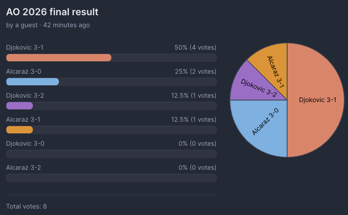Click the "Alcaraz 3-1" option label in list
Image resolution: width=348 pixels, height=215 pixels.
23,119
